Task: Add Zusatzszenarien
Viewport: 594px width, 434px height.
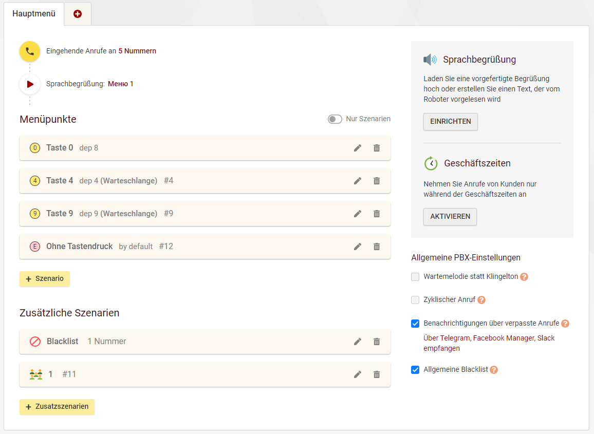Action: tap(57, 407)
